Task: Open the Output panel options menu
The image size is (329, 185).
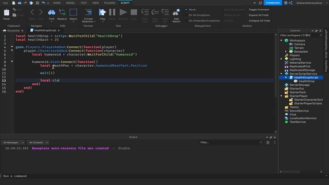Action: point(275,142)
